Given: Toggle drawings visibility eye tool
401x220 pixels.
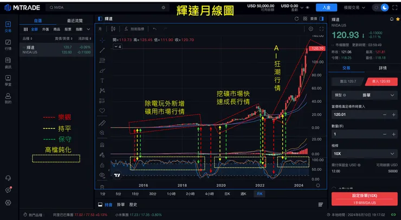Looking at the screenshot, I should click(x=102, y=175).
